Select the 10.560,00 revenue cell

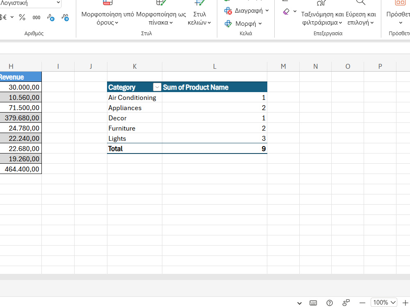coord(20,97)
